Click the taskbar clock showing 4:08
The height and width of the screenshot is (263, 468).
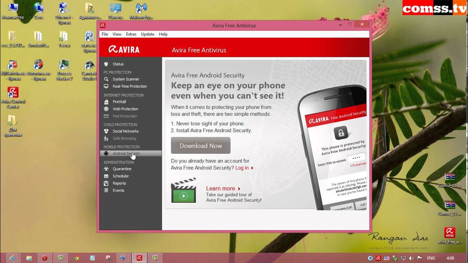click(450, 258)
